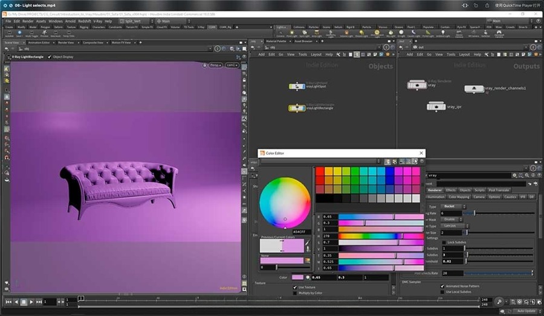Click the Preview shelf tool icon
The height and width of the screenshot is (316, 544).
pos(44,33)
